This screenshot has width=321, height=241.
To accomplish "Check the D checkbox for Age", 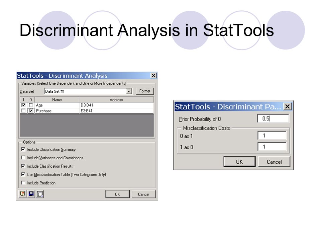I will [x=31, y=105].
